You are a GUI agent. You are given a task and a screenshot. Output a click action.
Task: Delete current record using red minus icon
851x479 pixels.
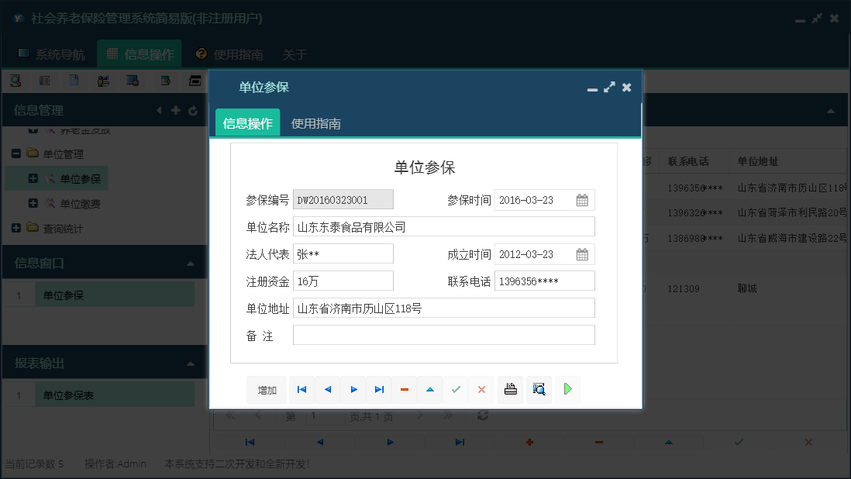(404, 390)
